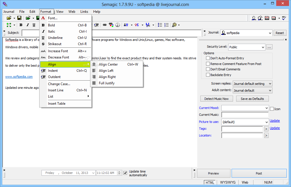Click into the Location input field
This screenshot has width=291, height=187.
242,135
